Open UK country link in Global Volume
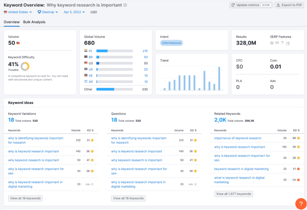Image resolution: width=307 pixels, height=210 pixels. pyautogui.click(x=91, y=69)
